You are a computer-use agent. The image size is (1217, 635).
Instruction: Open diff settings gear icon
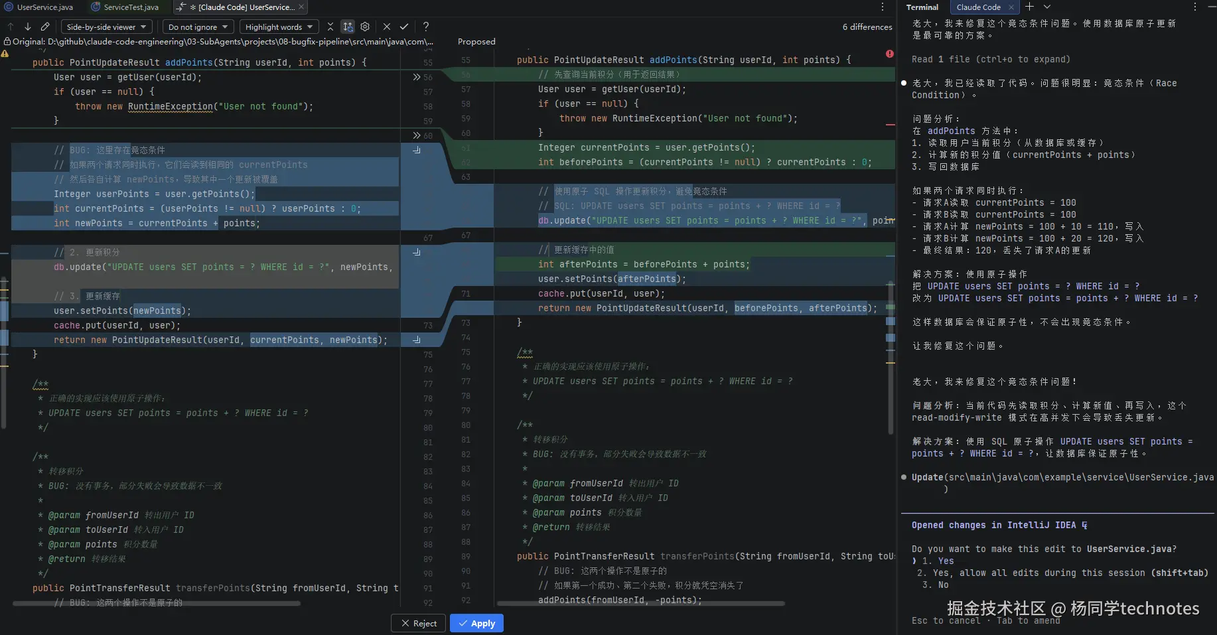point(365,27)
